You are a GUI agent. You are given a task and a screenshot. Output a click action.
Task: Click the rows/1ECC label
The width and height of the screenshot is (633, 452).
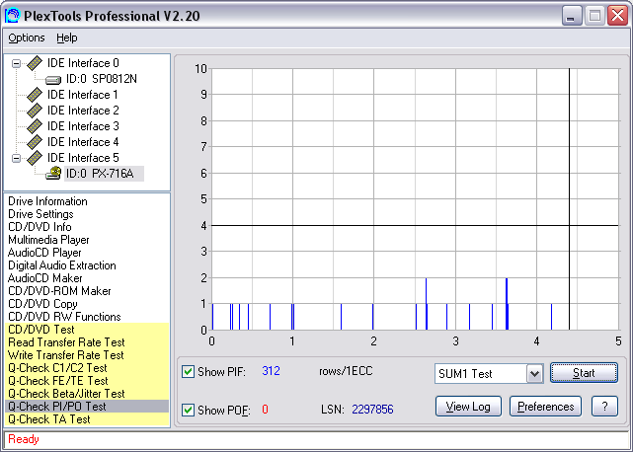point(346,371)
